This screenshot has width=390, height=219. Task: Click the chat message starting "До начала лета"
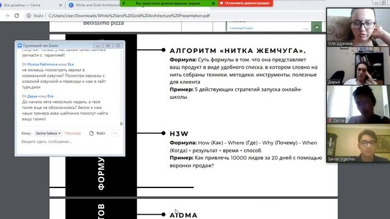65,111
